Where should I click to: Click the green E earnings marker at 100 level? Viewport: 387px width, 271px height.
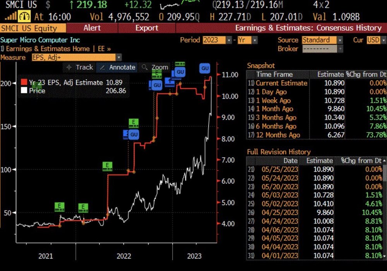107,166
